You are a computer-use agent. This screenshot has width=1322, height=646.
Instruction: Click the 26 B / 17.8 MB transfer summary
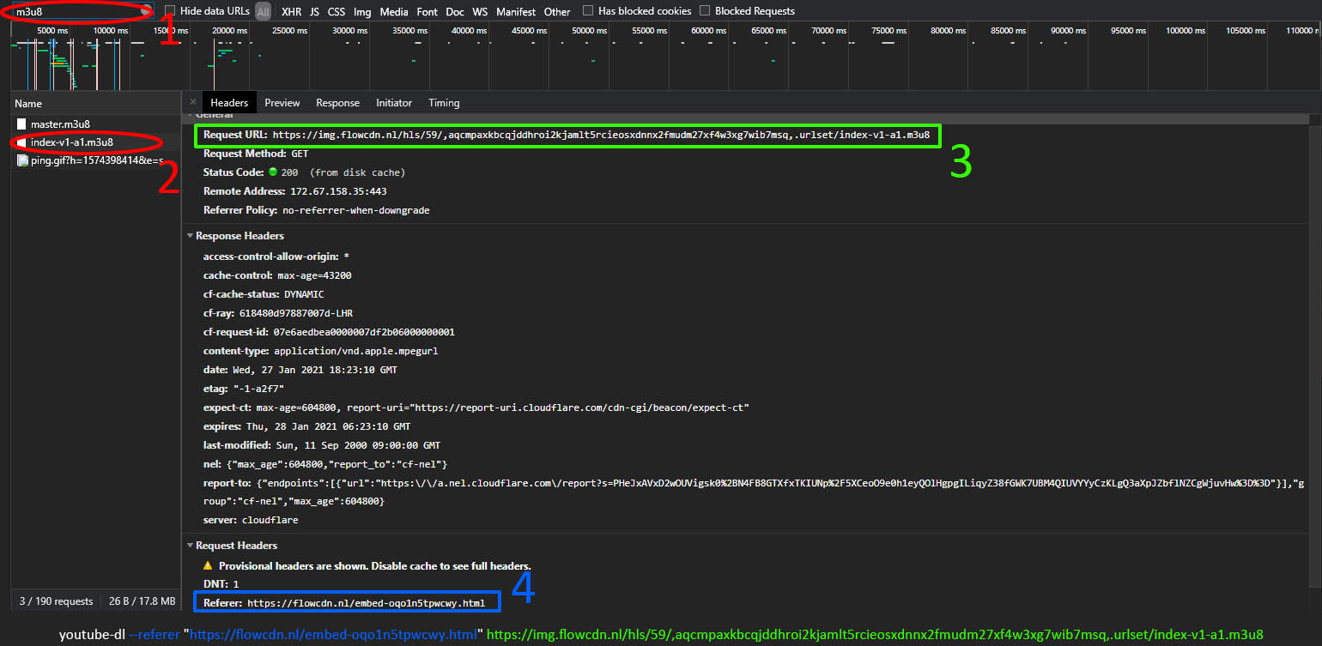(143, 601)
